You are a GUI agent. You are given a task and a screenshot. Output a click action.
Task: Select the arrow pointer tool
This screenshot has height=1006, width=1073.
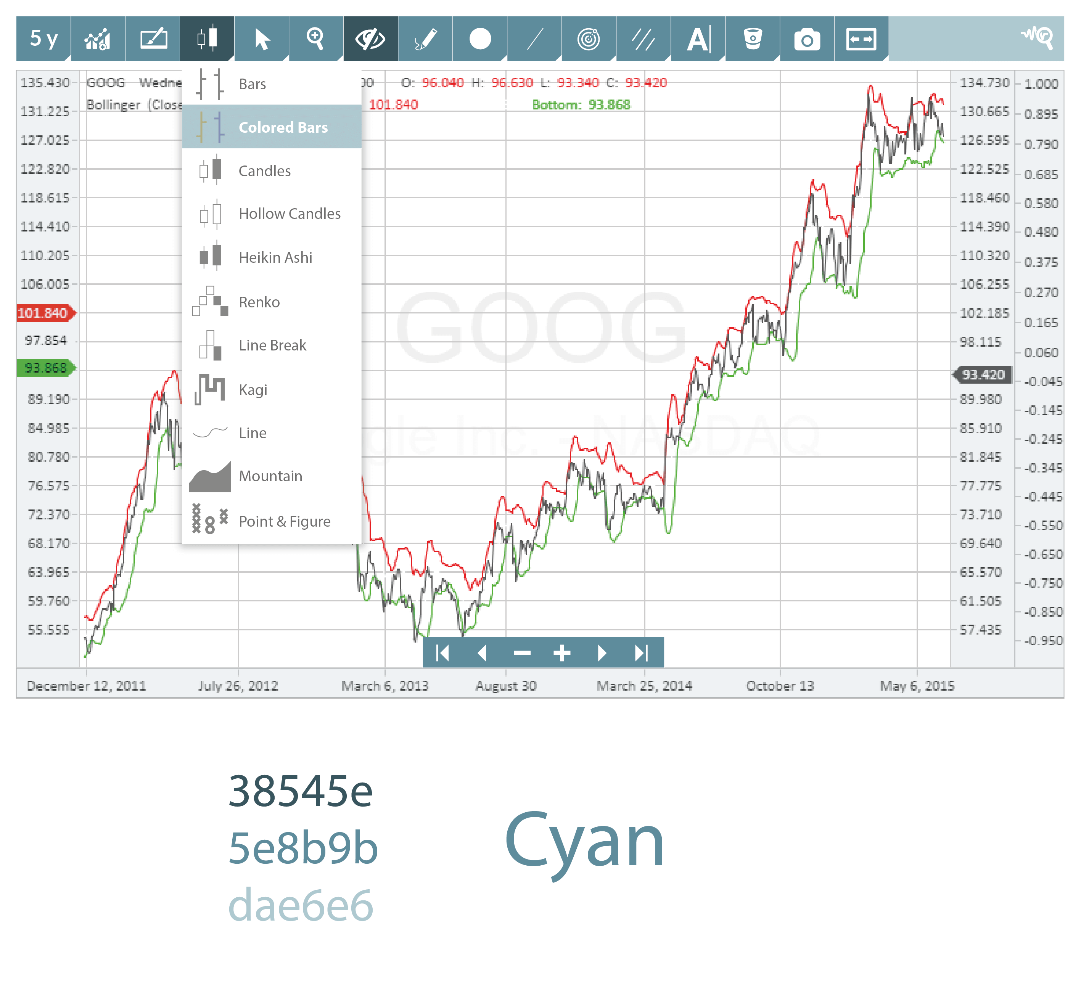[262, 39]
